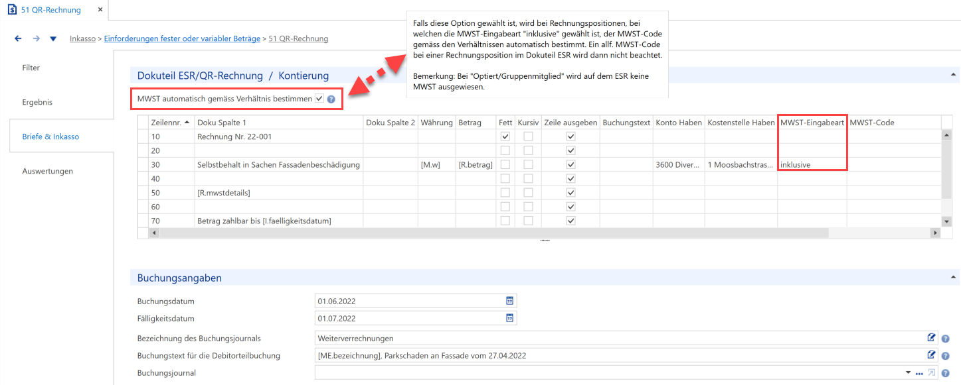Viewport: 961px width, 385px height.
Task: Open the Fälligkeitsdatum calendar picker
Action: [x=509, y=318]
